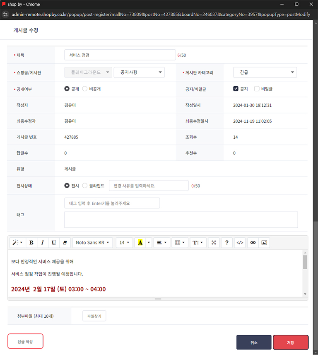Image resolution: width=318 pixels, height=355 pixels.
Task: Click editor scrollbar down arrow
Action: click(x=305, y=294)
